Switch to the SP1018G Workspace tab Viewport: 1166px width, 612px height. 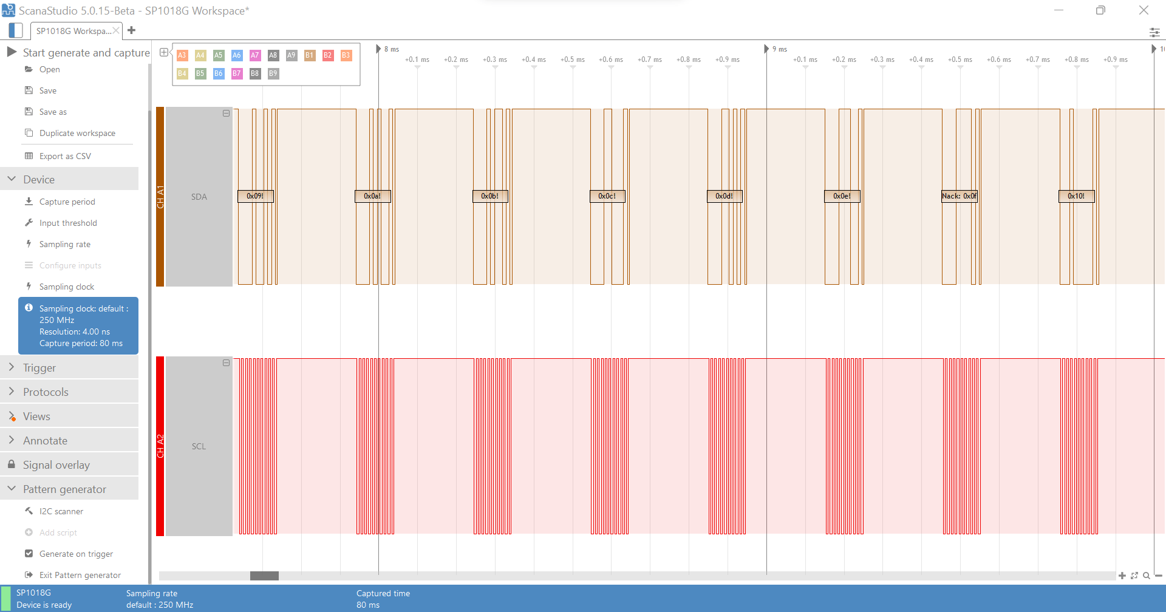73,31
